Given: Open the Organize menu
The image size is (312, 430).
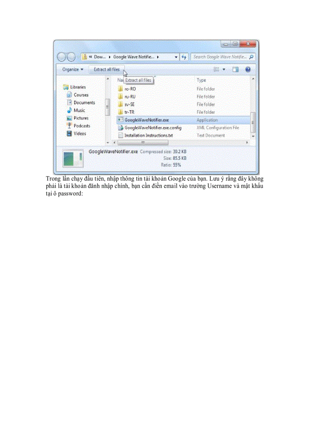Looking at the screenshot, I should pyautogui.click(x=72, y=69).
